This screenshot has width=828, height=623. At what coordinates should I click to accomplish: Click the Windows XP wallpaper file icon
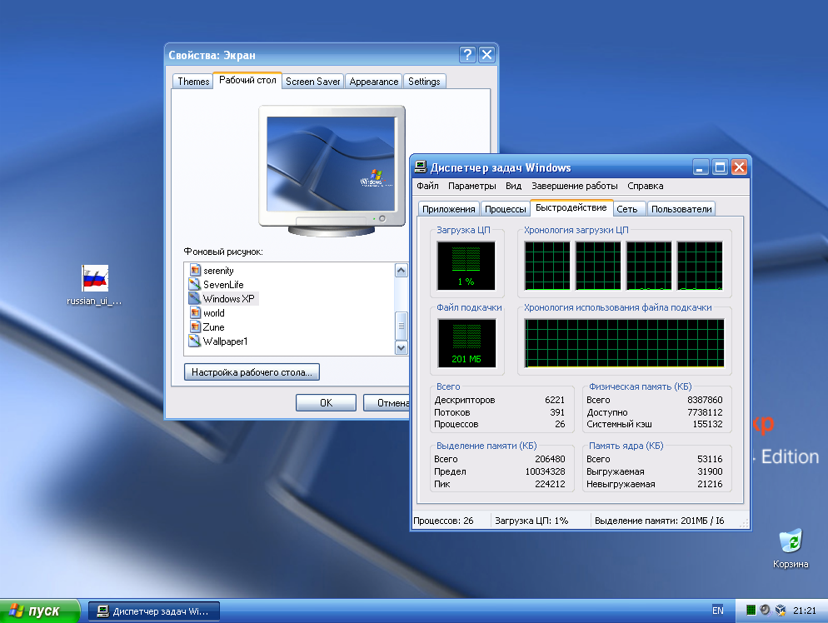click(195, 298)
